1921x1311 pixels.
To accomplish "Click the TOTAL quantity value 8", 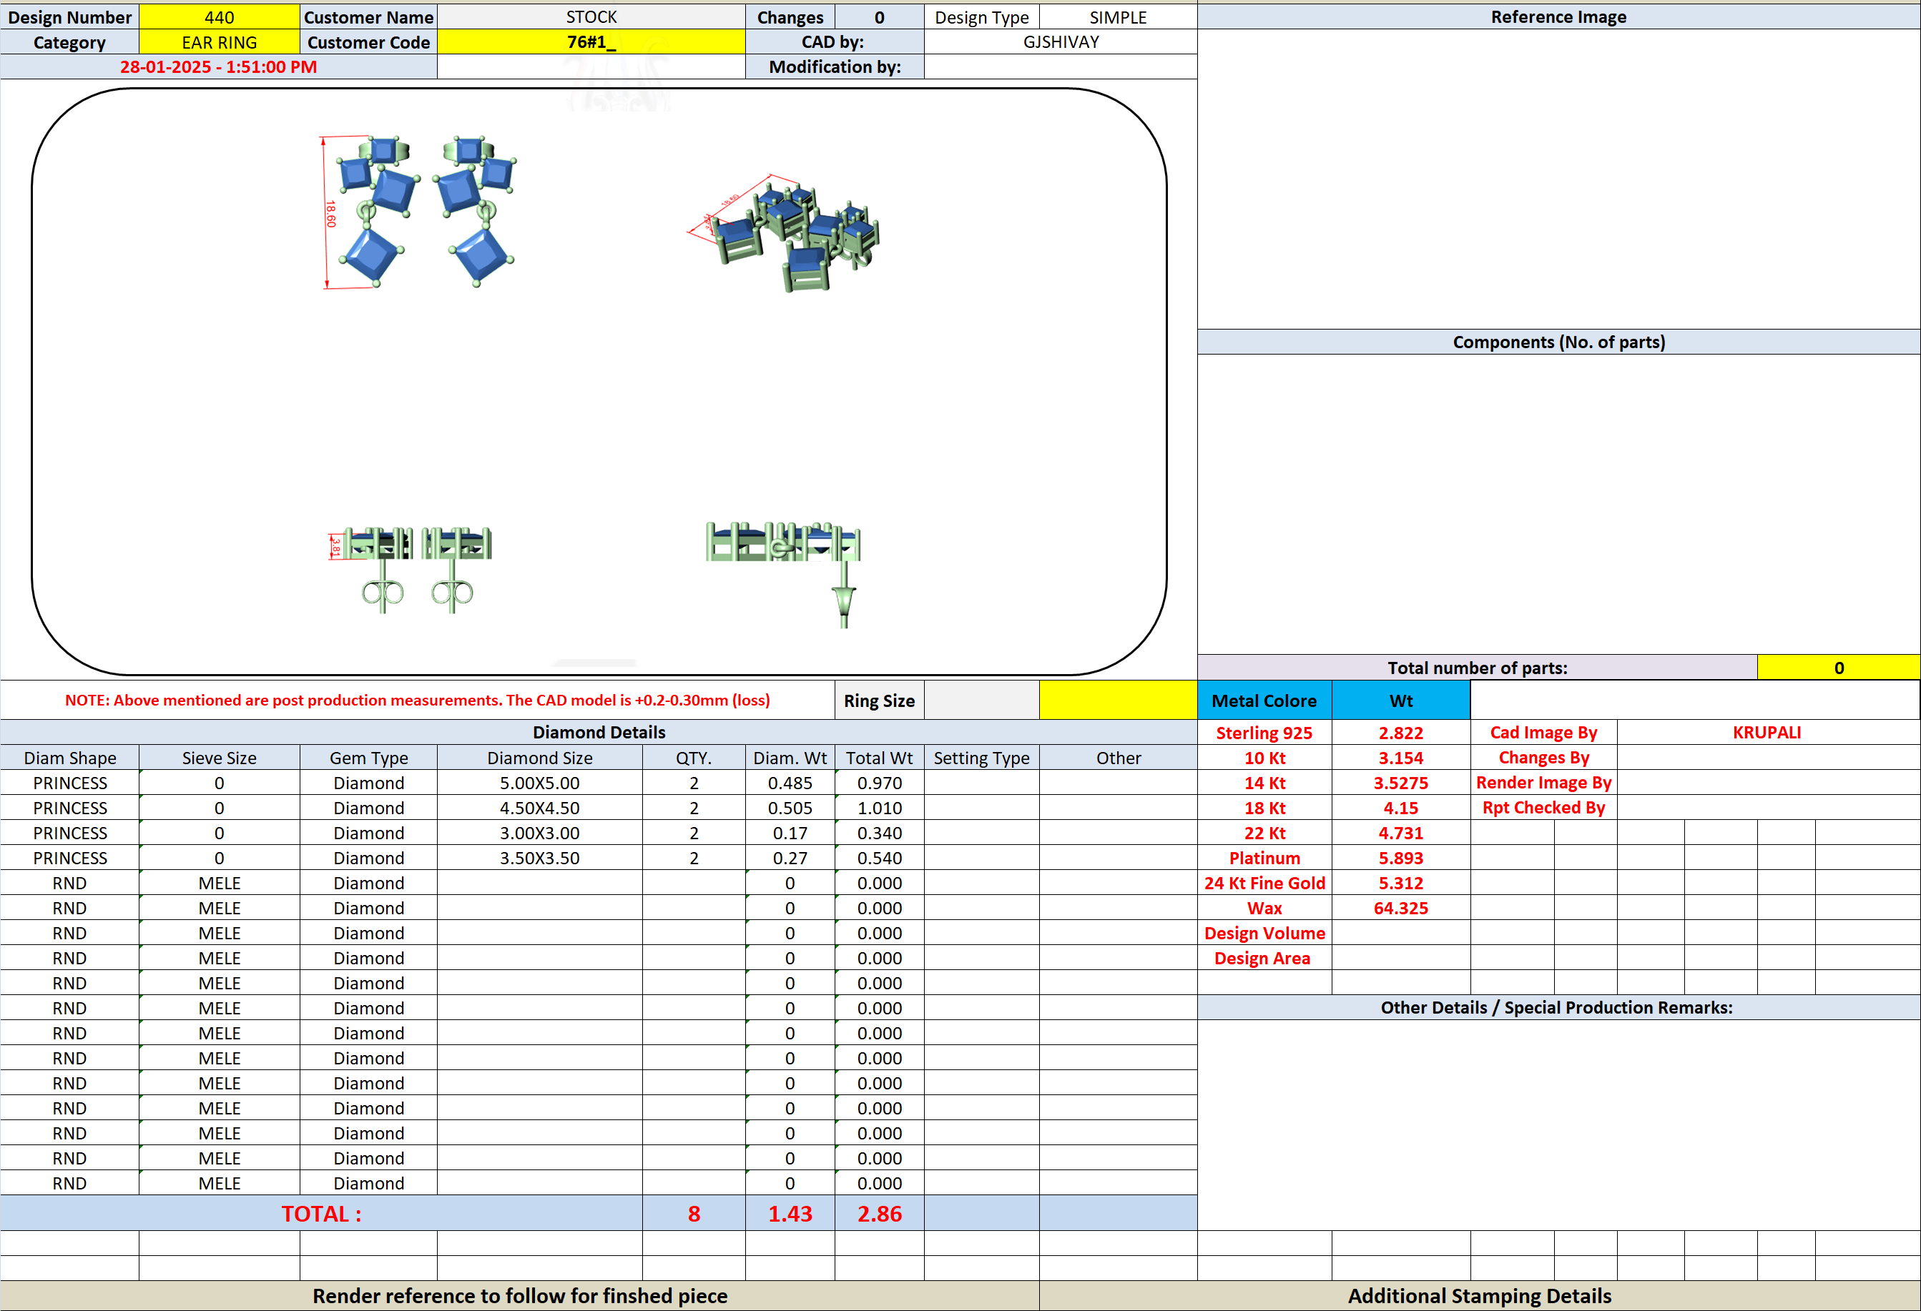I will point(694,1214).
